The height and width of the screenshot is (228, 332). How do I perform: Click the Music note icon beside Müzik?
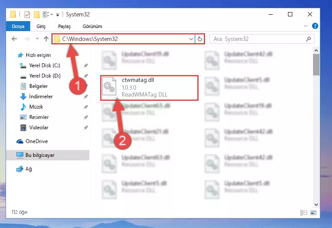point(23,107)
